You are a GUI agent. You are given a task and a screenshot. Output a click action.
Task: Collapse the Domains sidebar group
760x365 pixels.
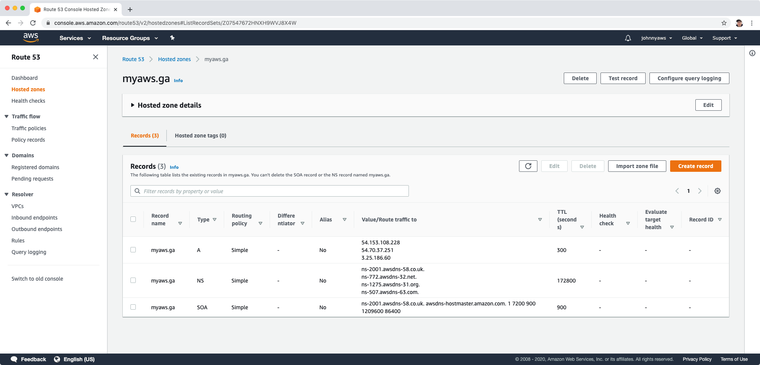tap(7, 155)
